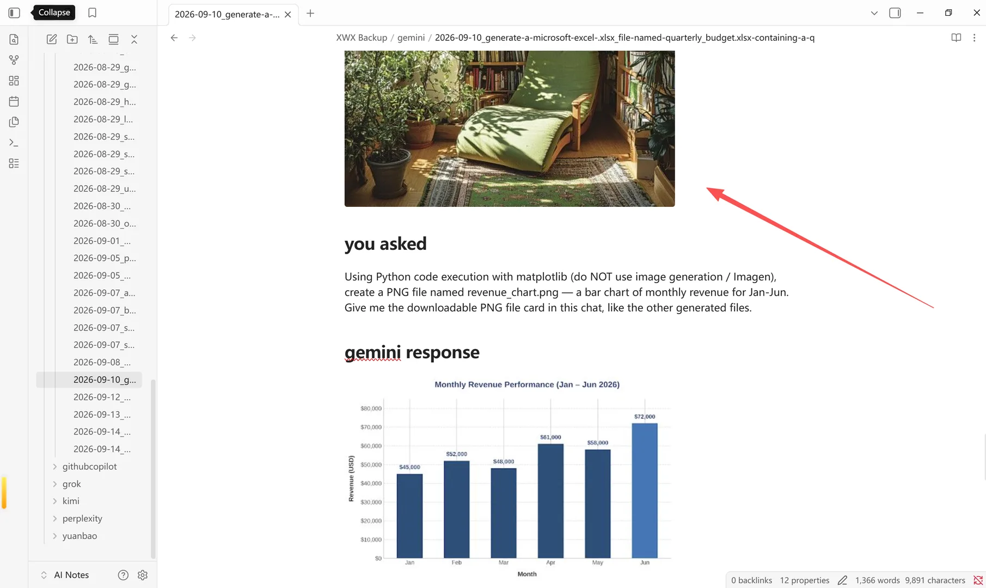
Task: Auto-reveal current file icon
Action: (114, 39)
